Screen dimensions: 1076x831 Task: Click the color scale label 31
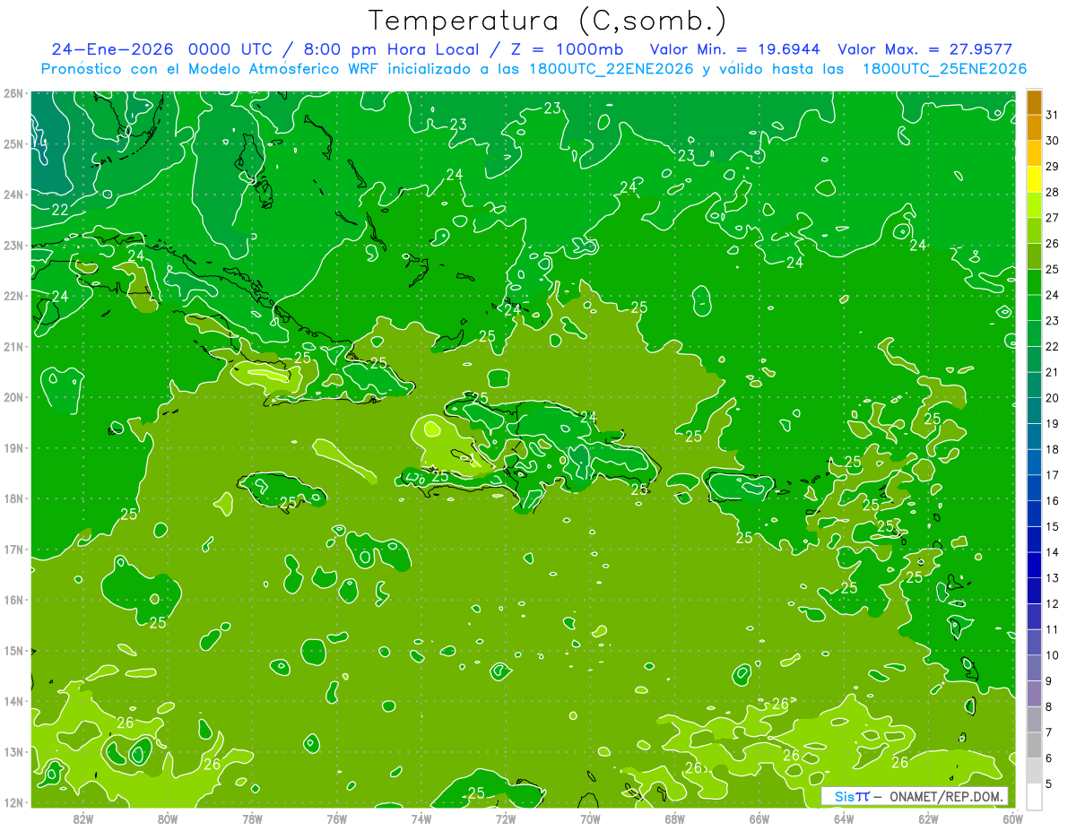1052,115
